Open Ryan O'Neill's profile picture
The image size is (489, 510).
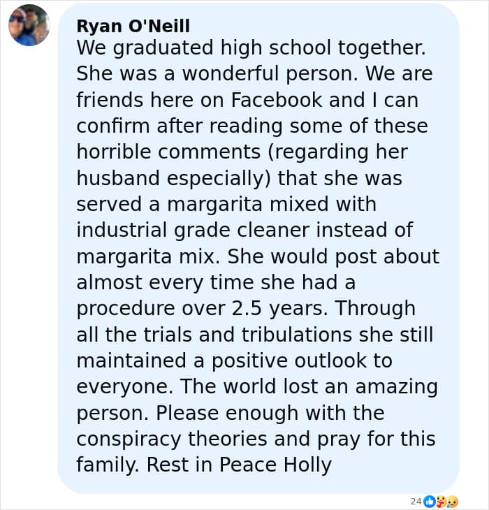[29, 25]
